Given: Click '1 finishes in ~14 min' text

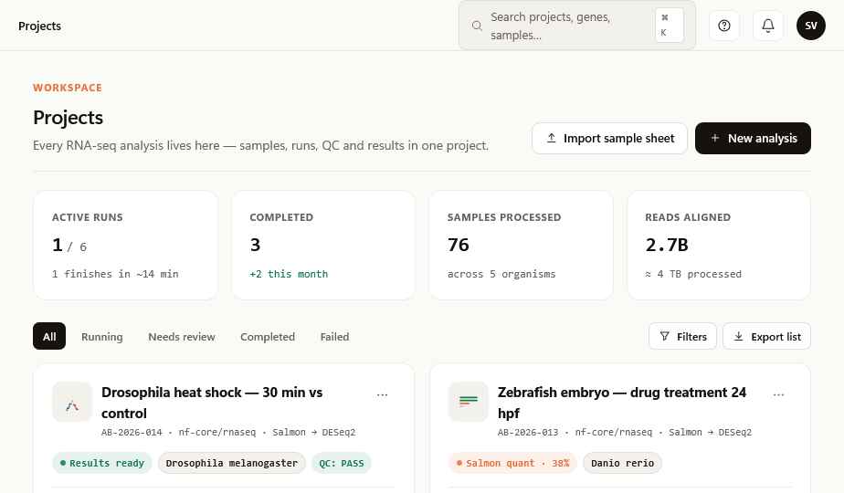Looking at the screenshot, I should (115, 274).
